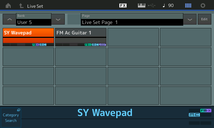Screen dimensions: 214x128
Task: Open Category Search
Action: pos(11,118)
